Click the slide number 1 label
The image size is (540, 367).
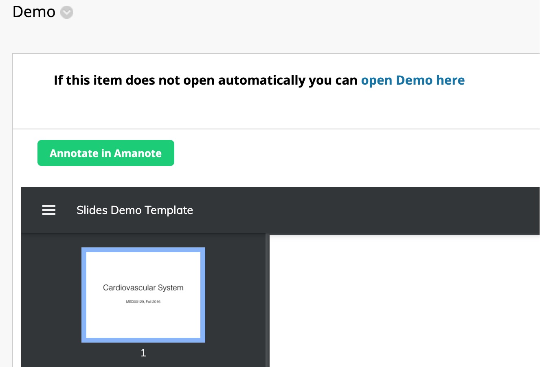click(x=143, y=353)
